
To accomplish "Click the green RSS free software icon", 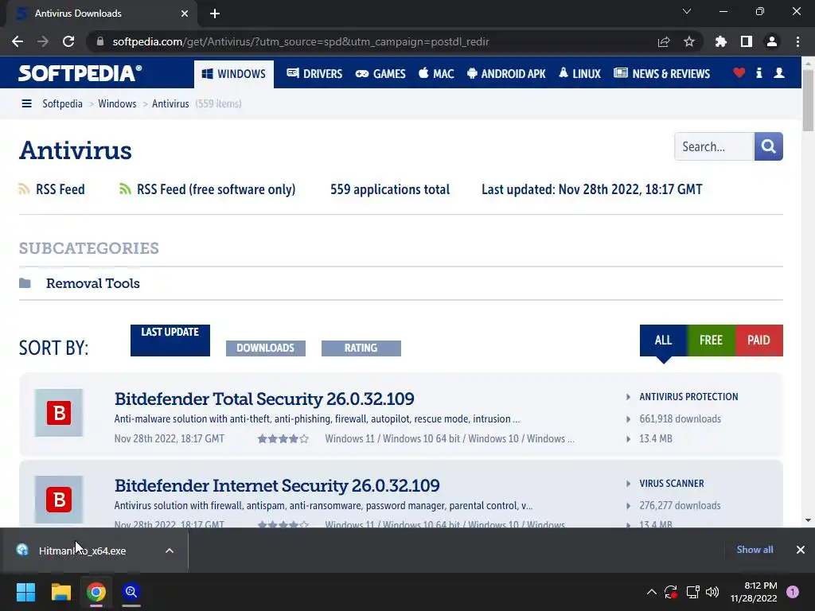I will pyautogui.click(x=125, y=189).
